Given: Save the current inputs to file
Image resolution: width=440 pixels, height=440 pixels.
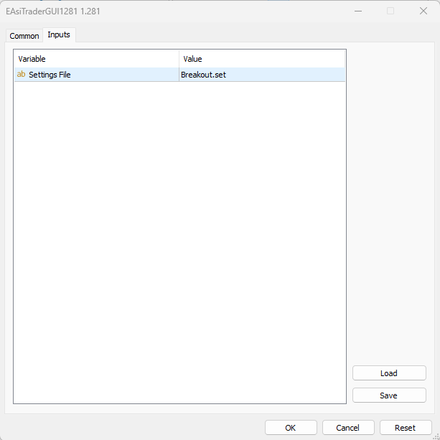Looking at the screenshot, I should tap(389, 395).
